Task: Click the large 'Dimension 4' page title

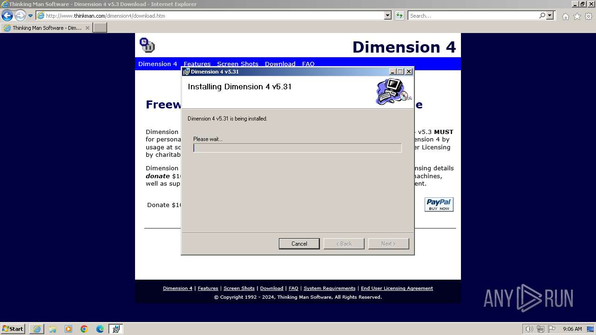Action: tap(404, 47)
